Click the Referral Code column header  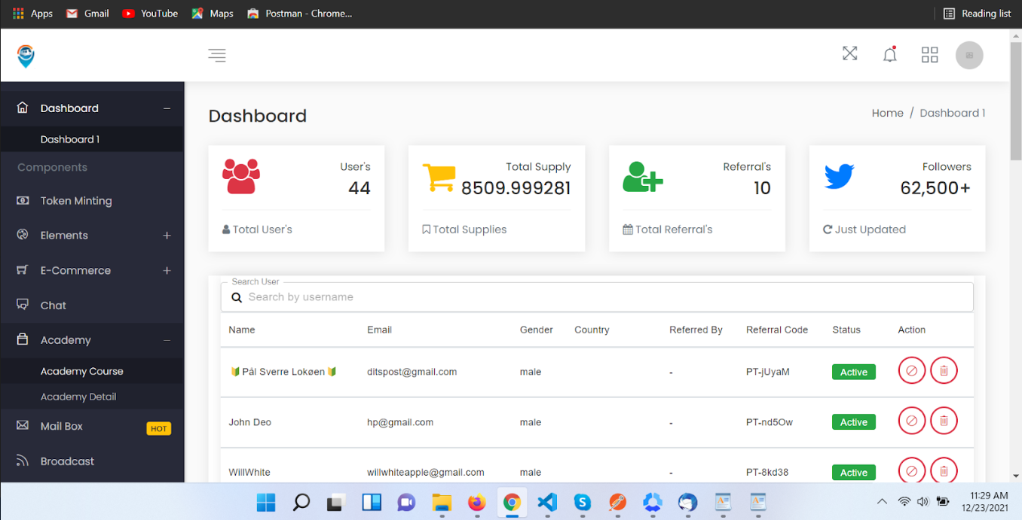click(777, 330)
